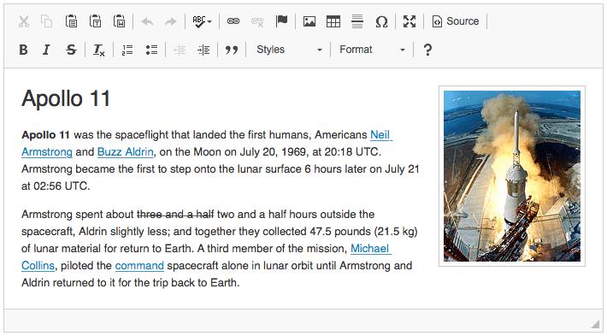Click the Decrease indent icon
Image resolution: width=607 pixels, height=336 pixels.
[180, 50]
